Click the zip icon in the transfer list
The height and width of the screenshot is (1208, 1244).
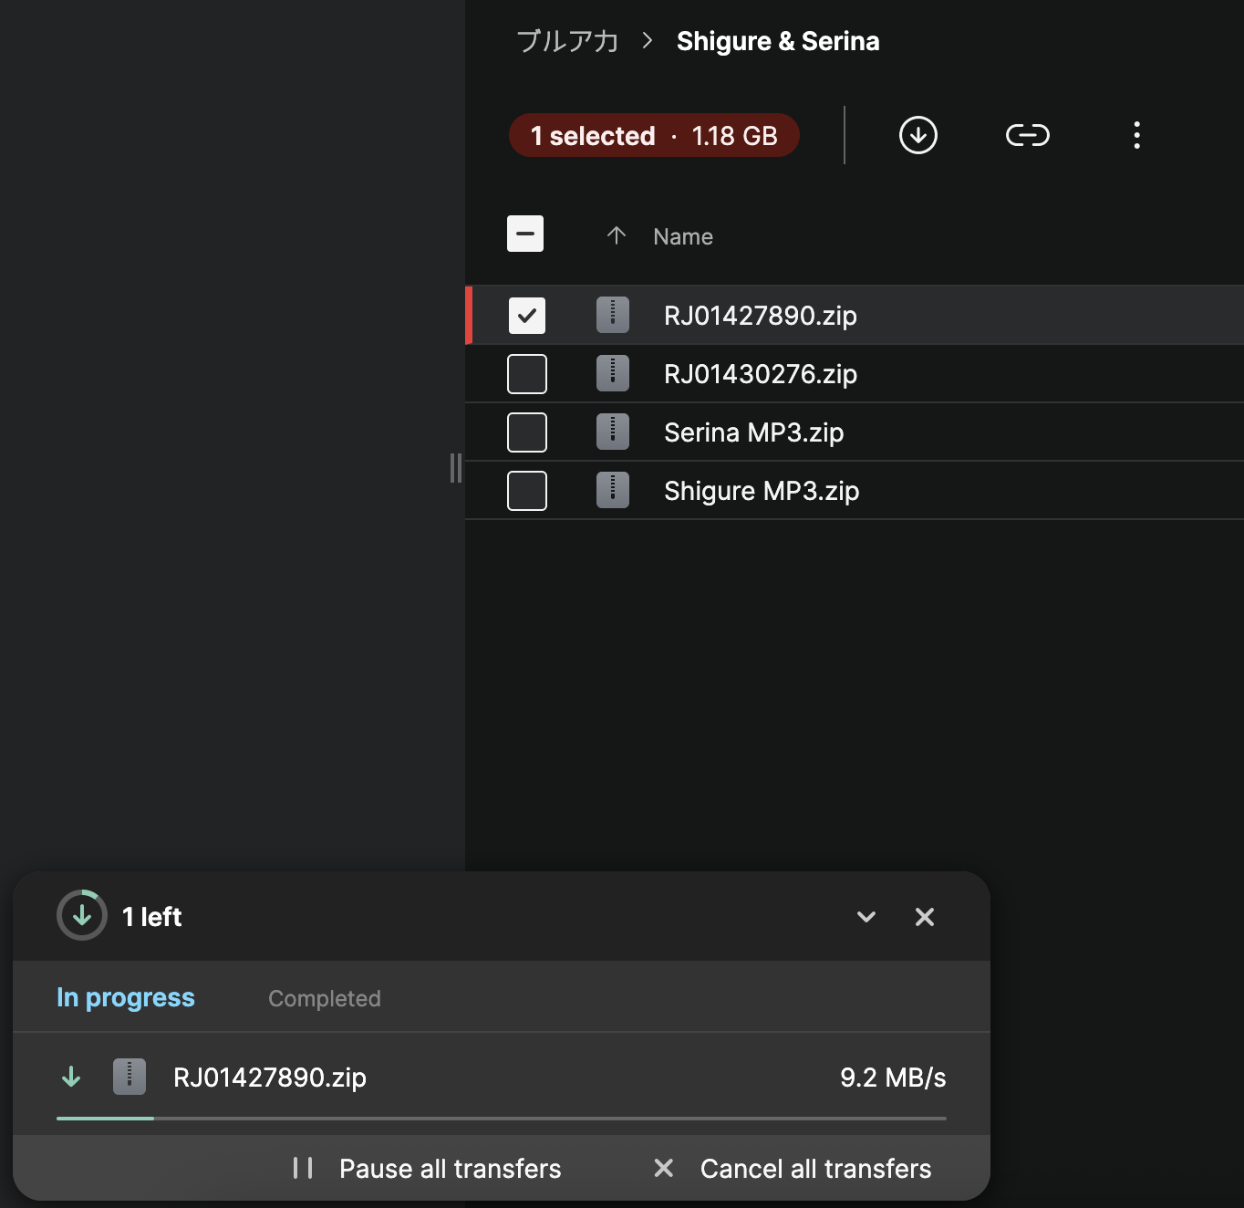[x=130, y=1077]
